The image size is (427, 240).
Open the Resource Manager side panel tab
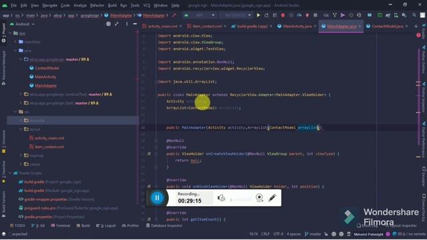coord(3,68)
